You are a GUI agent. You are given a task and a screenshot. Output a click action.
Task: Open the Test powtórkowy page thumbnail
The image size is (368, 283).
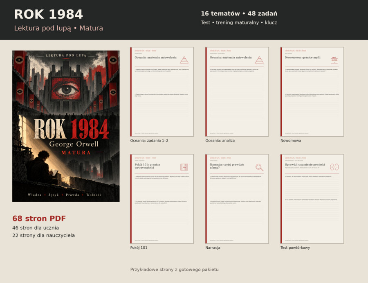point(312,199)
